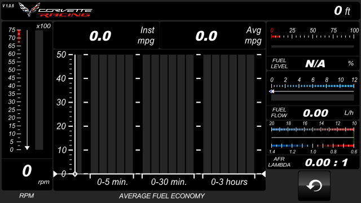Screen dimensions: 361x203
Task: Click the Corvette Racing logo
Action: (55, 10)
